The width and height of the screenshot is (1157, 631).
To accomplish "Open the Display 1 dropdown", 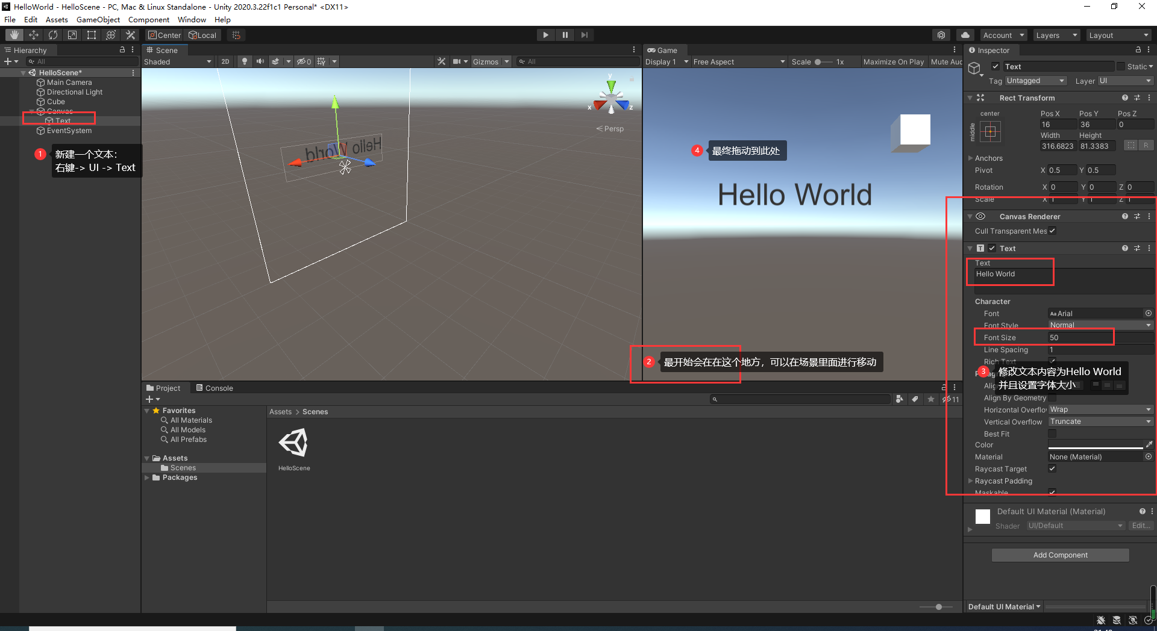I will 666,61.
